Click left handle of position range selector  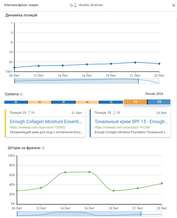click(15, 81)
